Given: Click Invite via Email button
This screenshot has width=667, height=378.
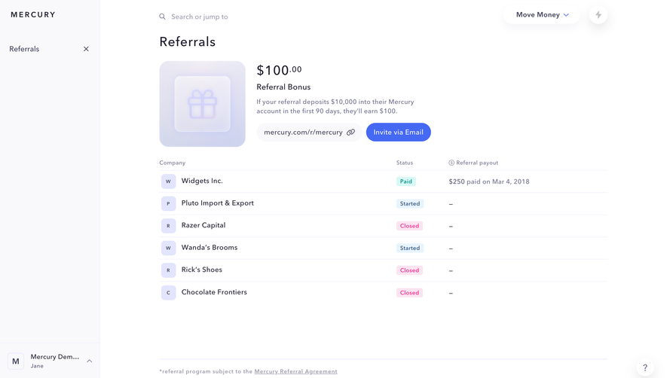Looking at the screenshot, I should click(398, 133).
